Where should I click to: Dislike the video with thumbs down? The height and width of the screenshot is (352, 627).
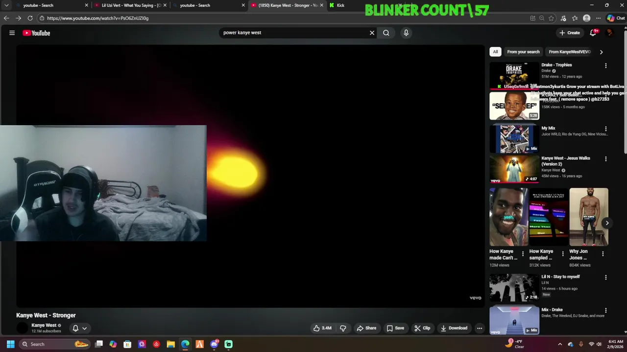343,328
